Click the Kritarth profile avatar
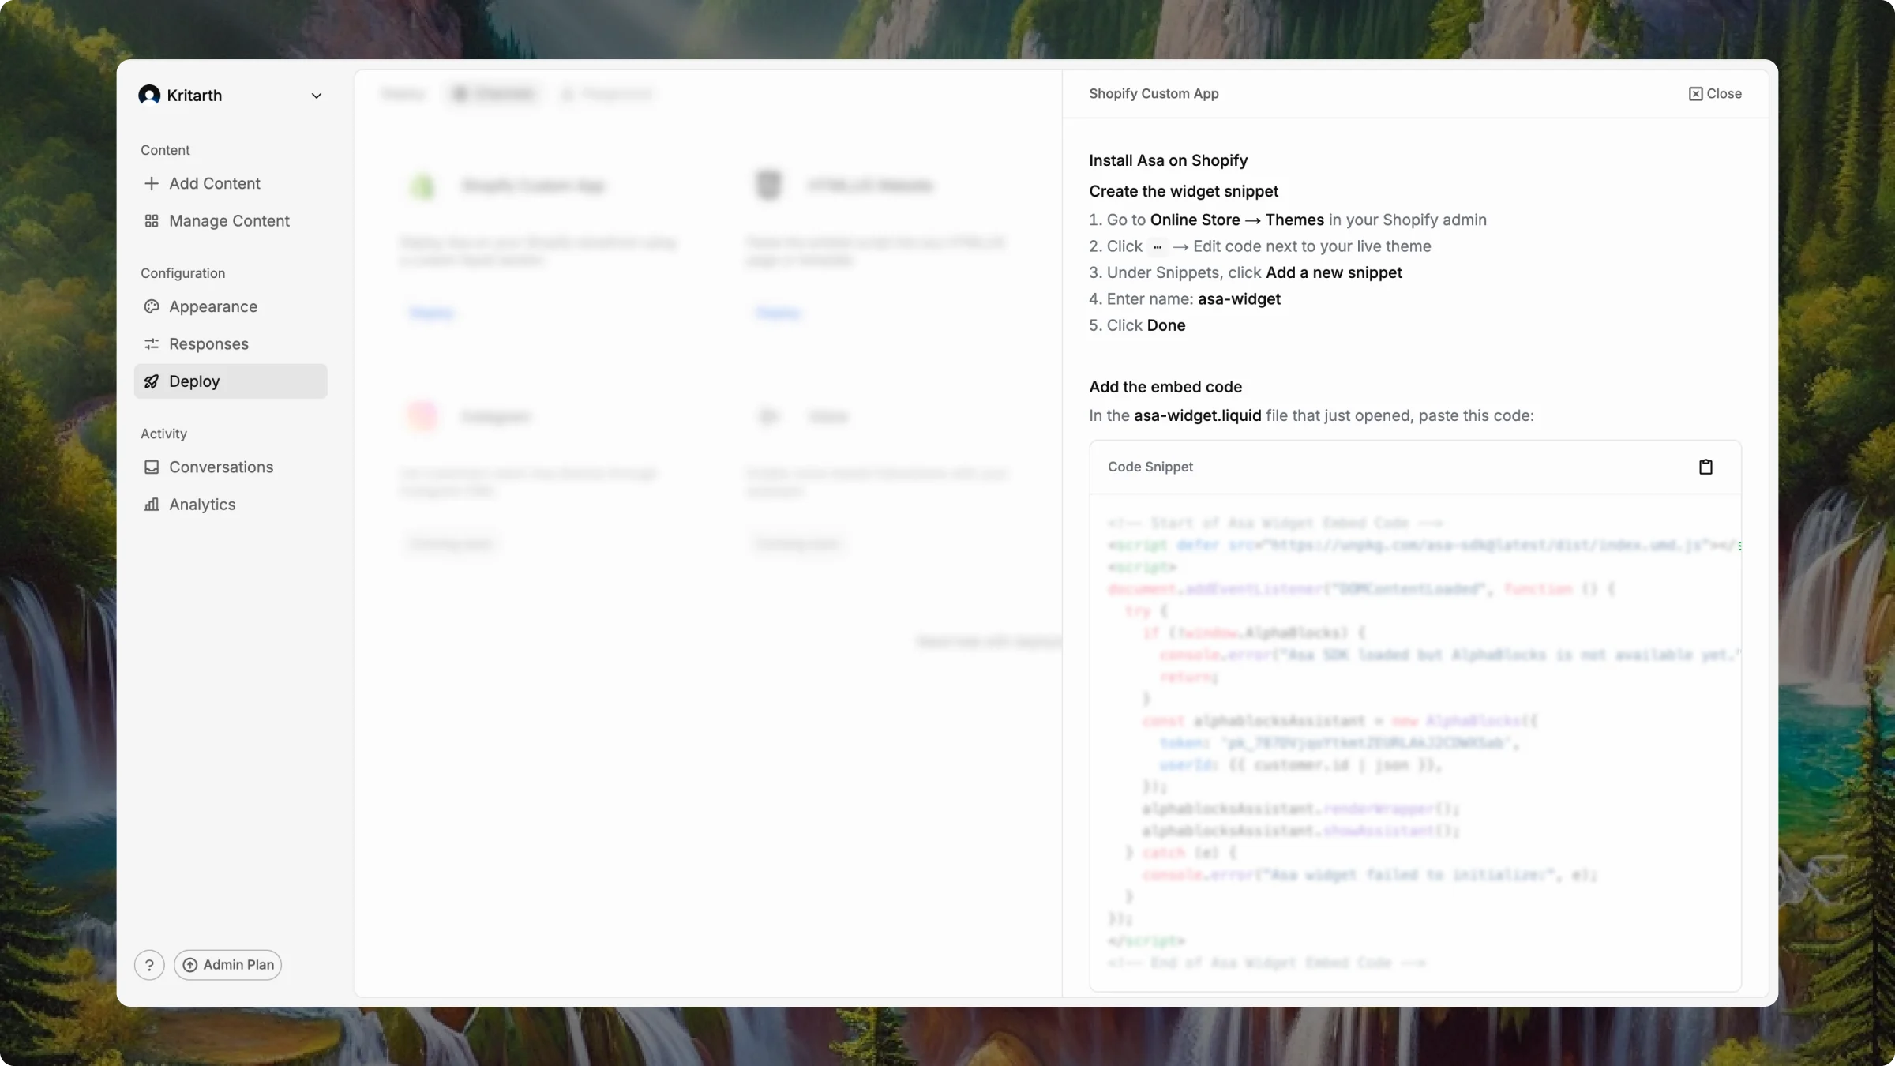The height and width of the screenshot is (1066, 1895). [149, 95]
